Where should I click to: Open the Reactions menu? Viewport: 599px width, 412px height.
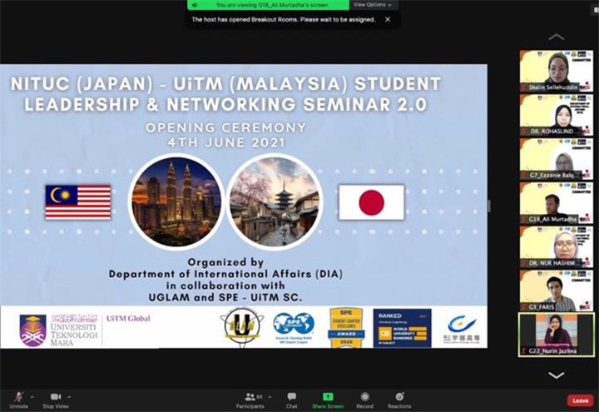pos(399,400)
